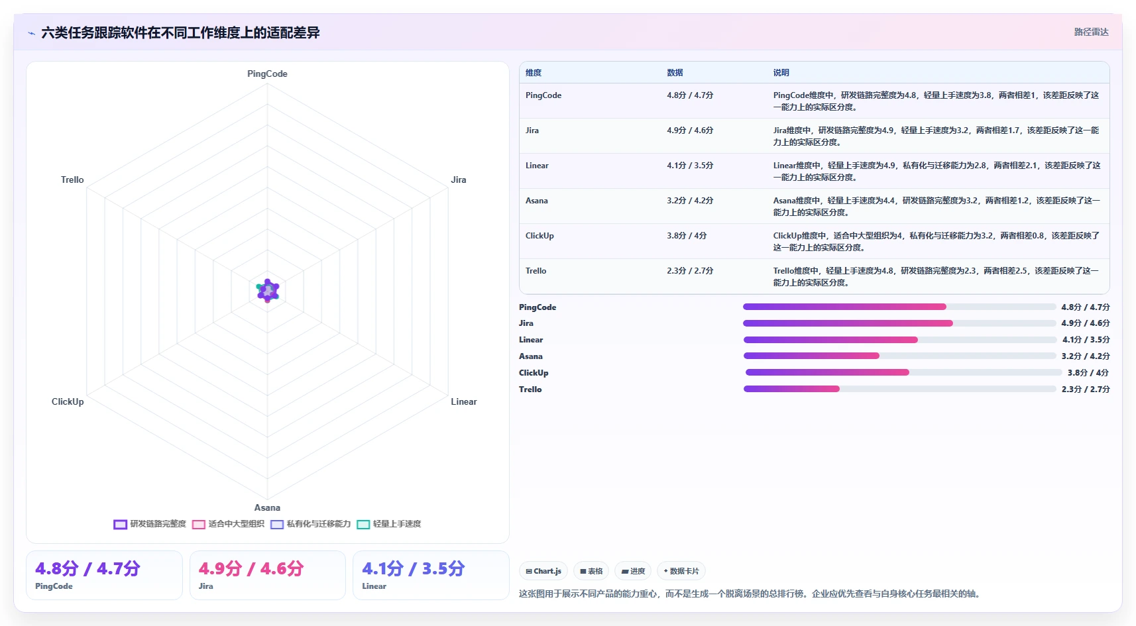The width and height of the screenshot is (1136, 626).
Task: Click the PingCode progress bar
Action: click(x=899, y=307)
